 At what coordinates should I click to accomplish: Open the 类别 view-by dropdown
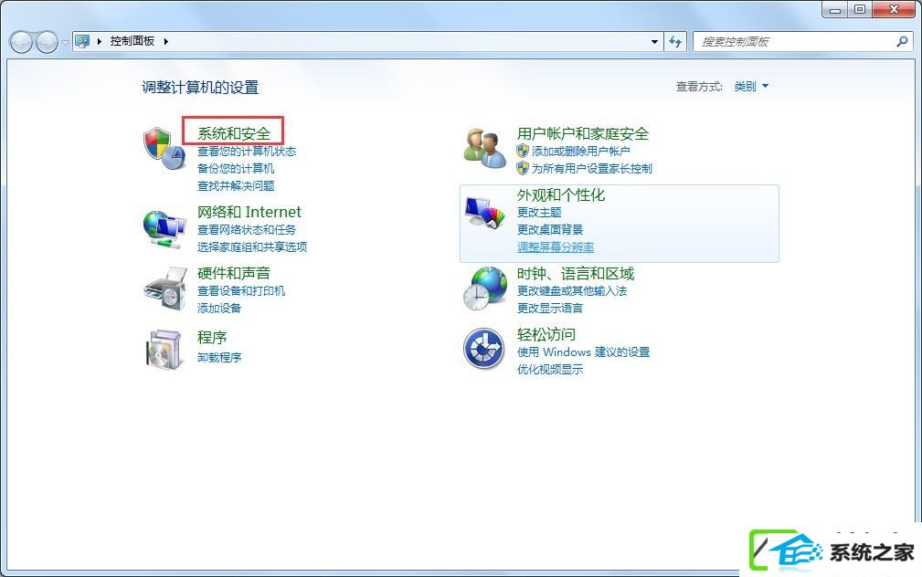point(751,87)
